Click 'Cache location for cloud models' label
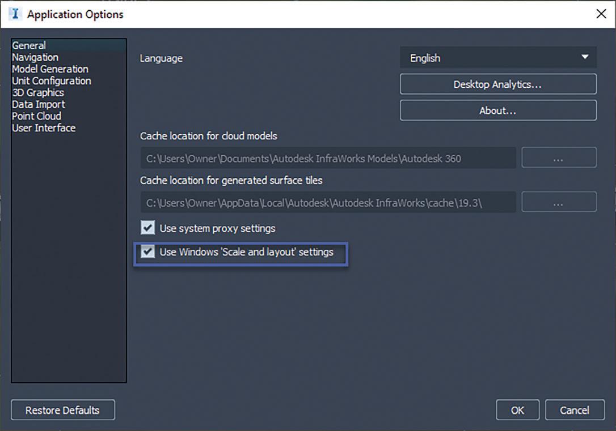616x431 pixels. pos(209,136)
